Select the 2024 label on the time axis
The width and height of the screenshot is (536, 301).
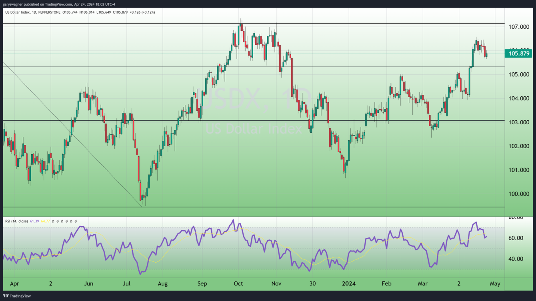(x=348, y=283)
